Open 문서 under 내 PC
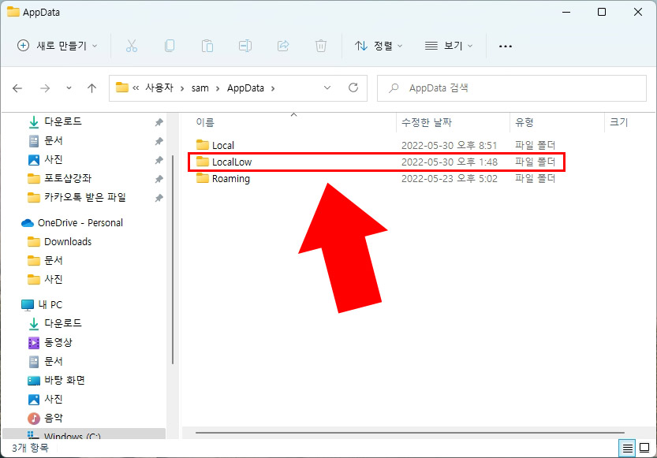Screen dimensions: 657x458 (x=45, y=361)
